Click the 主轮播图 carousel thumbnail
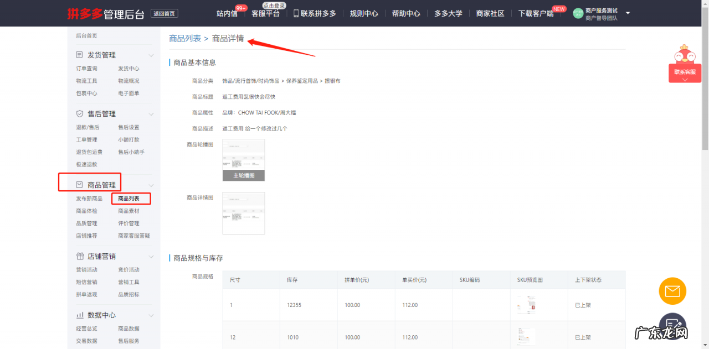709x349 pixels. tap(243, 175)
